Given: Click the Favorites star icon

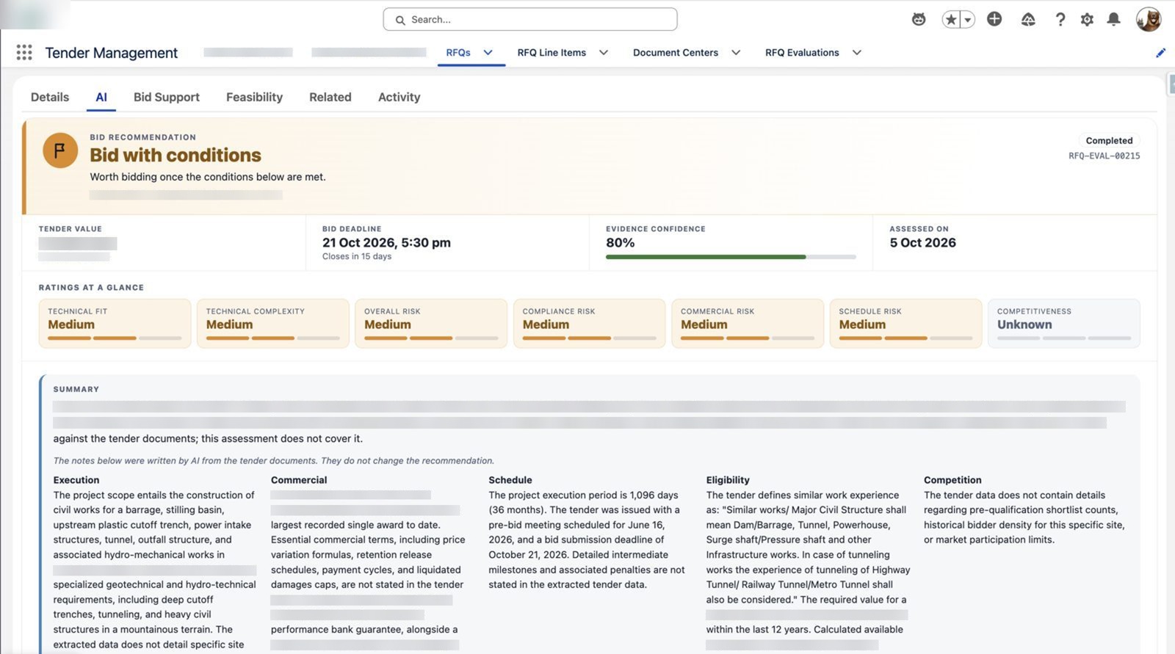Looking at the screenshot, I should point(951,20).
